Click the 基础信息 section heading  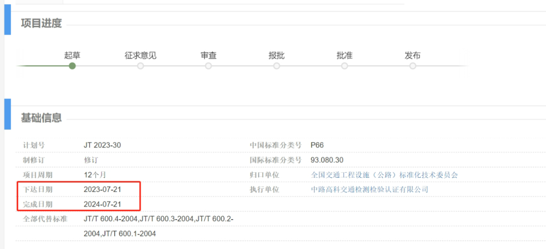[x=41, y=118]
